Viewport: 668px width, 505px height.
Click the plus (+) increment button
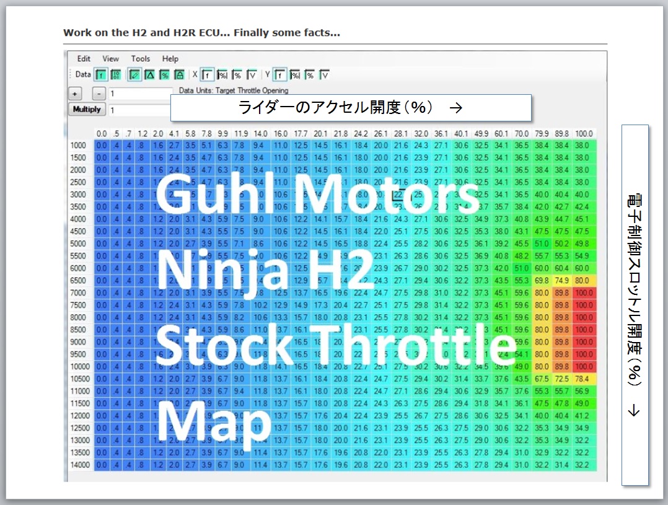click(75, 94)
